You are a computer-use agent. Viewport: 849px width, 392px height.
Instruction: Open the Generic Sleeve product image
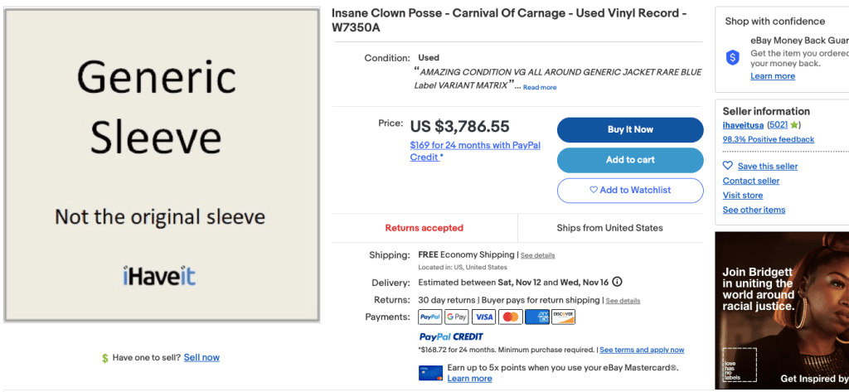[x=162, y=165]
